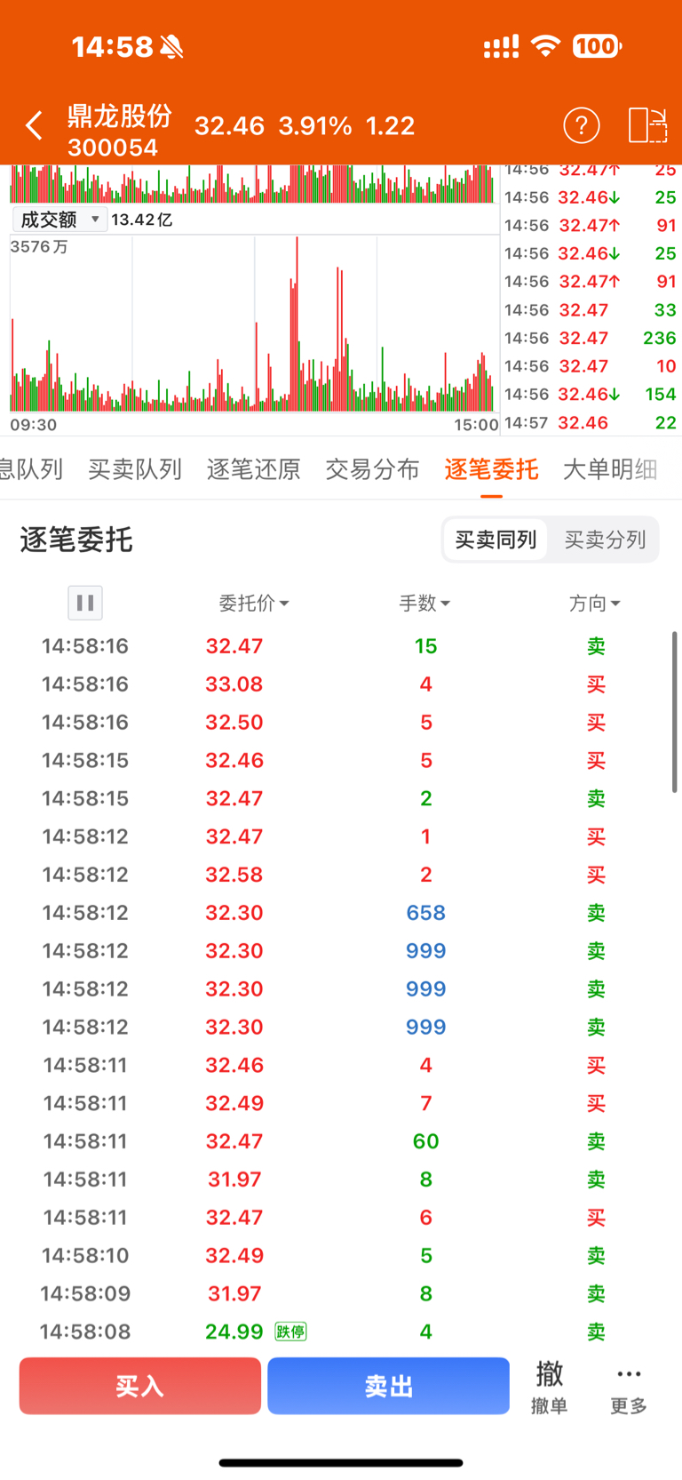The image size is (682, 1480).
Task: Tap the 撤单 cancel order button
Action: 549,1388
